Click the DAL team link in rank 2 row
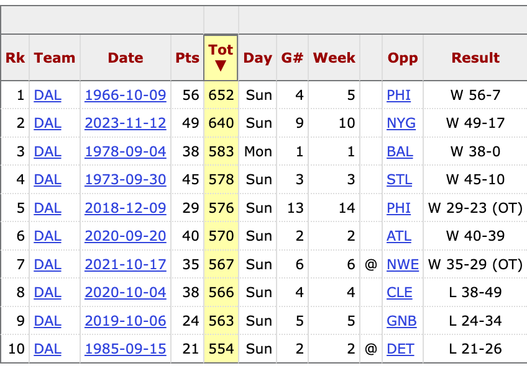This screenshot has height=366, width=527. (47, 123)
